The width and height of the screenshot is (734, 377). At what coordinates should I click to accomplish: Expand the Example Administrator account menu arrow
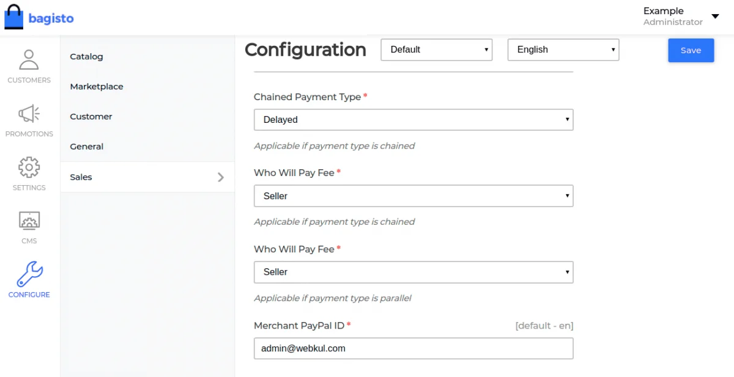click(715, 16)
